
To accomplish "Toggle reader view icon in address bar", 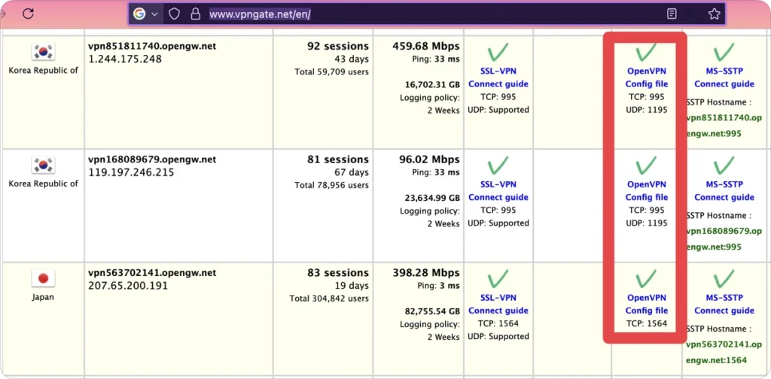I will (672, 14).
